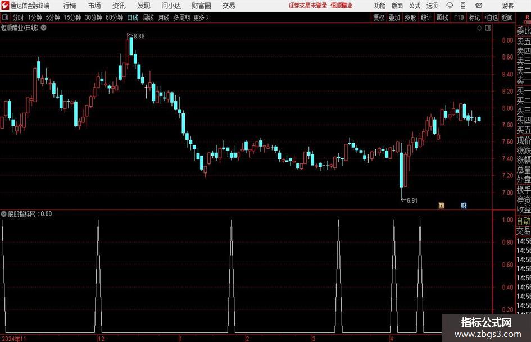
Task: Click the 通达信 red logo icon
Action: pos(5,6)
